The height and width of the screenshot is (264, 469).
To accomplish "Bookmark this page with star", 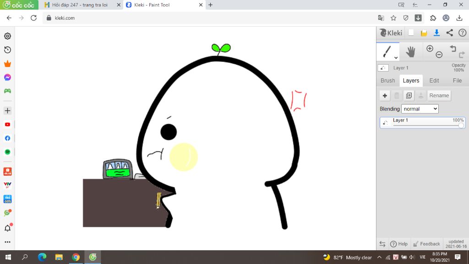I will pyautogui.click(x=393, y=18).
